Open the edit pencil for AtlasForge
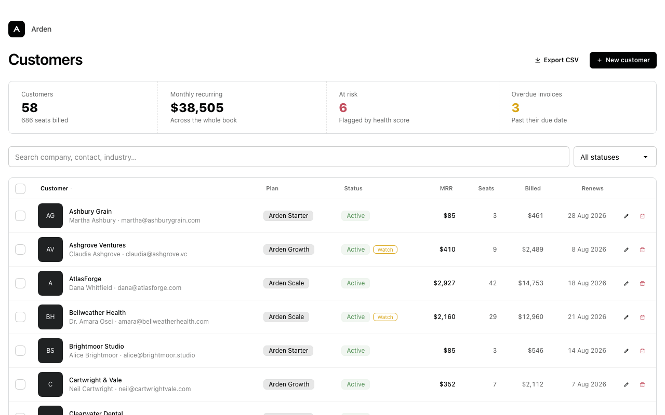This screenshot has width=665, height=415. coord(626,283)
